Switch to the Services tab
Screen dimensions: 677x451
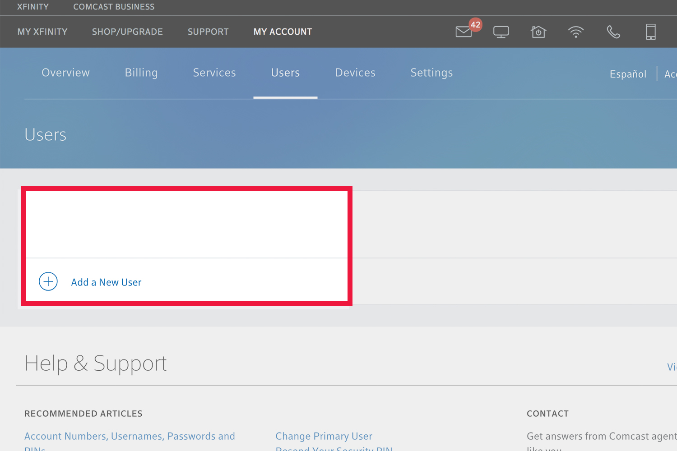(214, 73)
